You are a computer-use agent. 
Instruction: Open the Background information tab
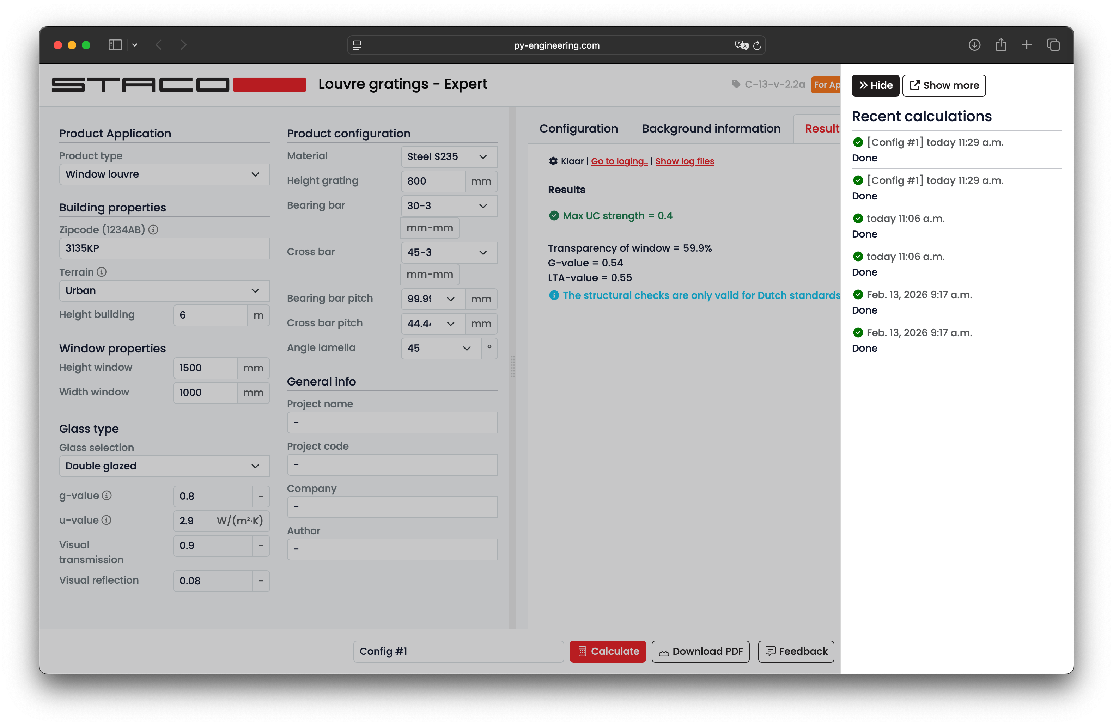[711, 129]
